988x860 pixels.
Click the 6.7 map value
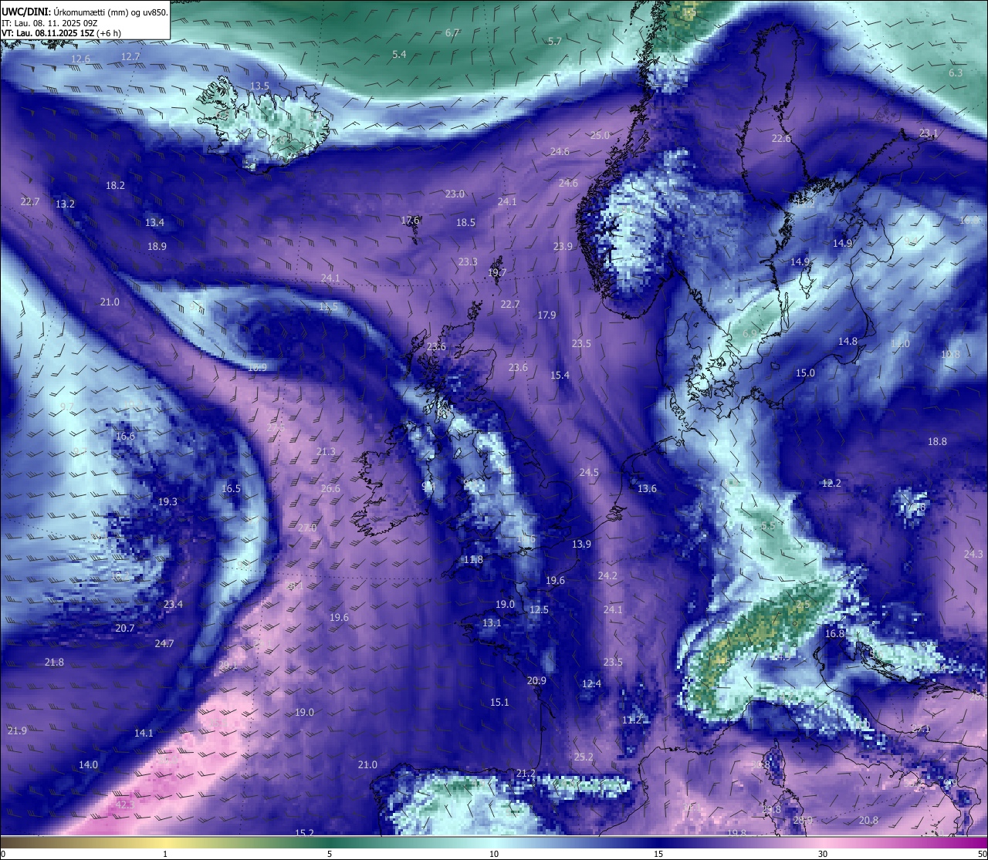[x=452, y=32]
